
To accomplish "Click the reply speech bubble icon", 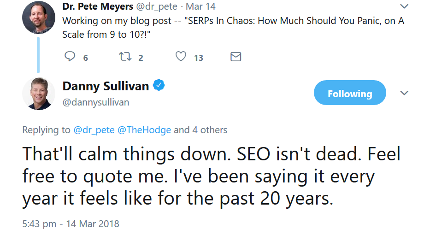I will tap(70, 57).
